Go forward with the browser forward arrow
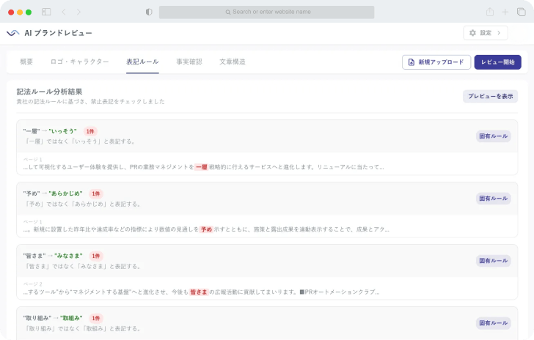This screenshot has height=340, width=534. [x=78, y=12]
